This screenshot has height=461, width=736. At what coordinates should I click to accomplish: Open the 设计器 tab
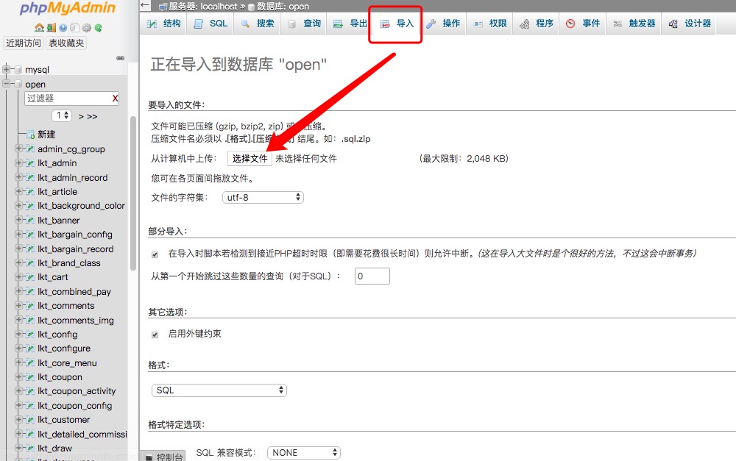point(690,24)
